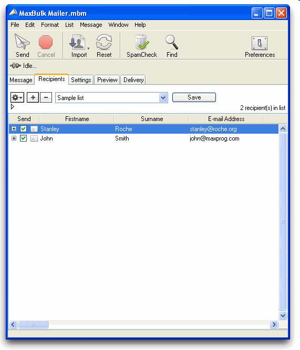Screen dimensions: 300x350
Task: Click the Roche surname cell
Action: 123,129
